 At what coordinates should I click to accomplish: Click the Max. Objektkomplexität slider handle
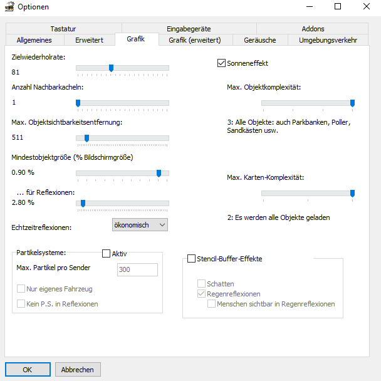[x=352, y=103]
